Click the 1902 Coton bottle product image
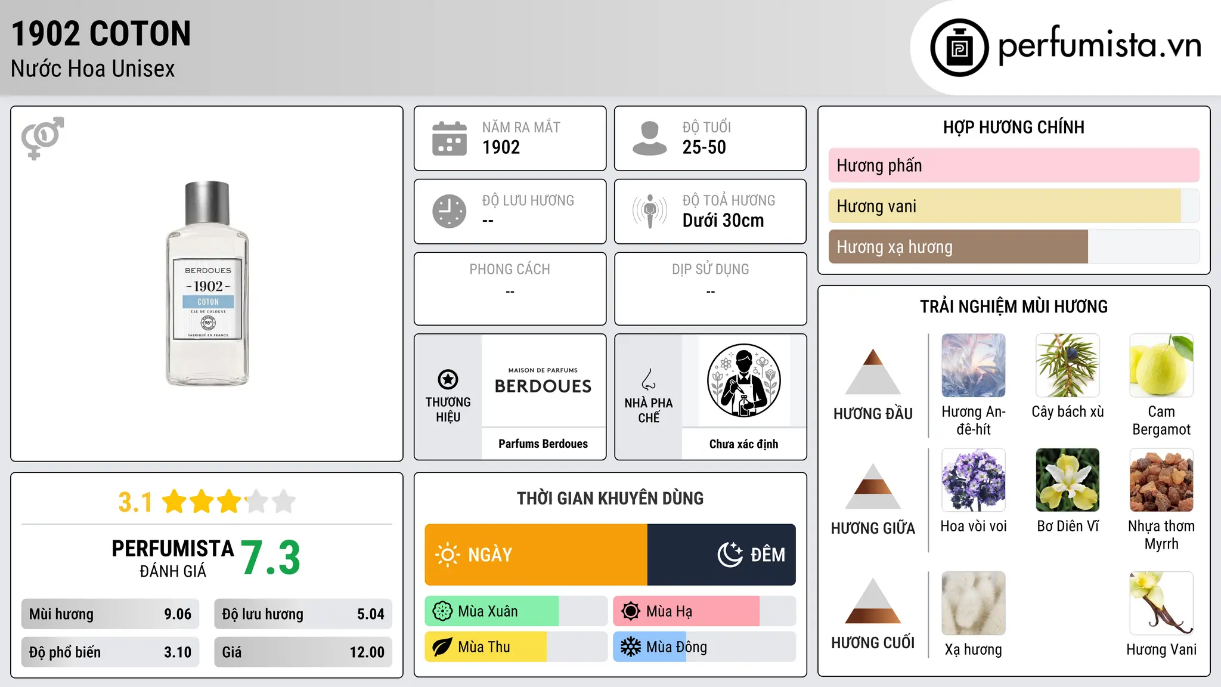Viewport: 1221px width, 687px height. (207, 283)
